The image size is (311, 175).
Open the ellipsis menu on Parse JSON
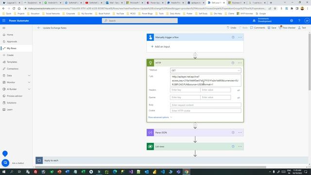[x=240, y=133]
